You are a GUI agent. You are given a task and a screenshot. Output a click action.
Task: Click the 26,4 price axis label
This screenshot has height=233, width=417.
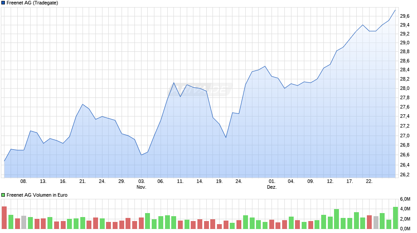click(x=405, y=165)
